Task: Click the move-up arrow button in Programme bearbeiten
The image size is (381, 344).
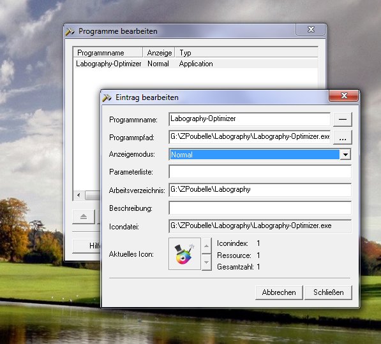Action: [84, 217]
